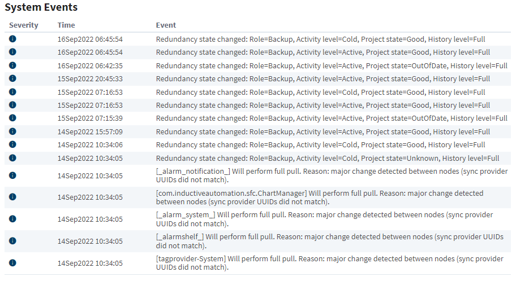Click info icon for 15Sep2022 20:45:33 event
Screen dimensions: 516x281
pos(12,78)
